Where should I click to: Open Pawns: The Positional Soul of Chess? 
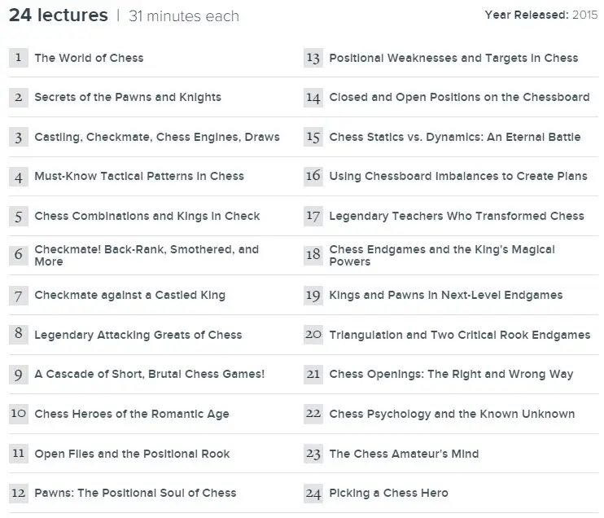pos(135,493)
